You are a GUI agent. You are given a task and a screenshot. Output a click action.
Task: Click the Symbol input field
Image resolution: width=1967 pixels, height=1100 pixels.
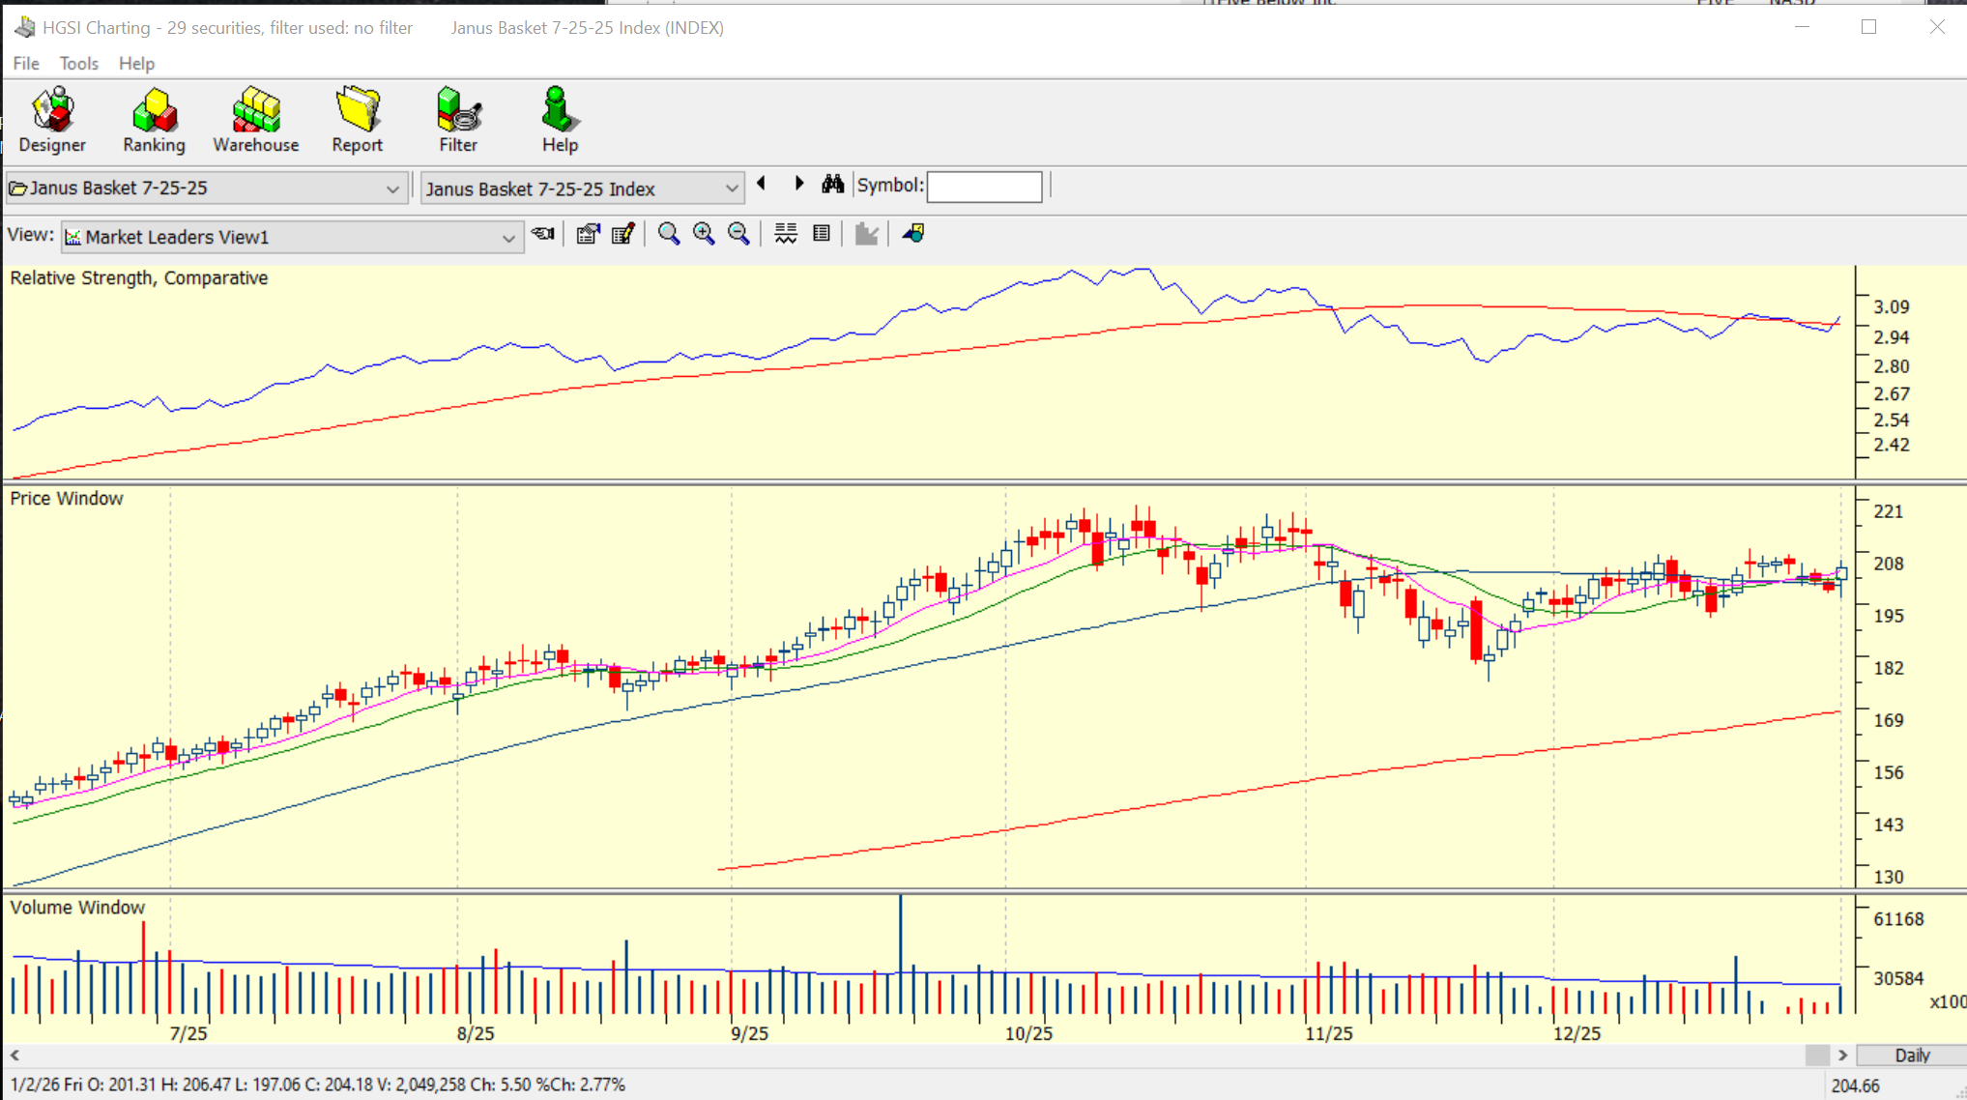click(x=984, y=187)
